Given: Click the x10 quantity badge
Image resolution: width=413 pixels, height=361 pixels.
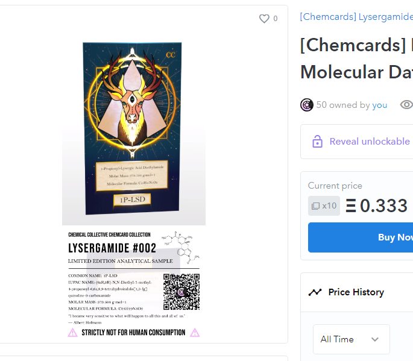Looking at the screenshot, I should click(x=324, y=206).
